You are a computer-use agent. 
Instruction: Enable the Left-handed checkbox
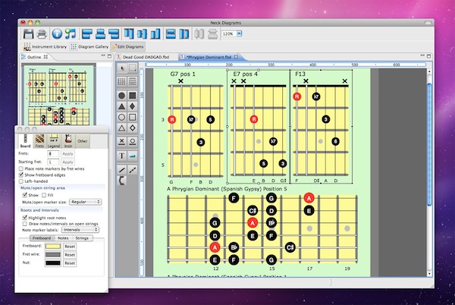[x=21, y=181]
